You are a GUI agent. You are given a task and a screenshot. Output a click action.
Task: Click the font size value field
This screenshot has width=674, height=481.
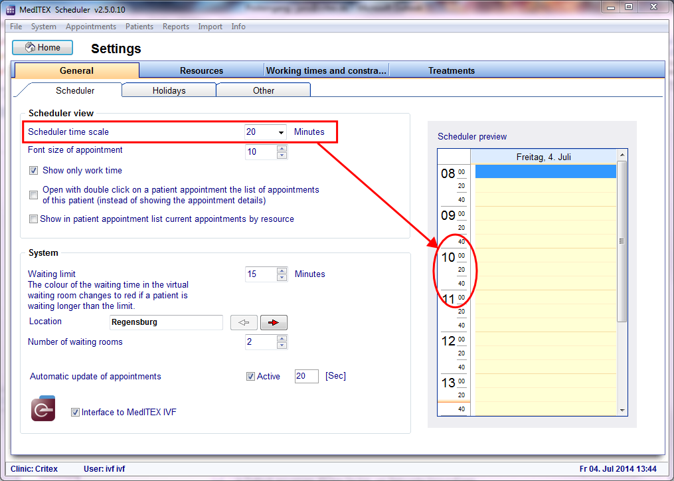click(x=261, y=152)
